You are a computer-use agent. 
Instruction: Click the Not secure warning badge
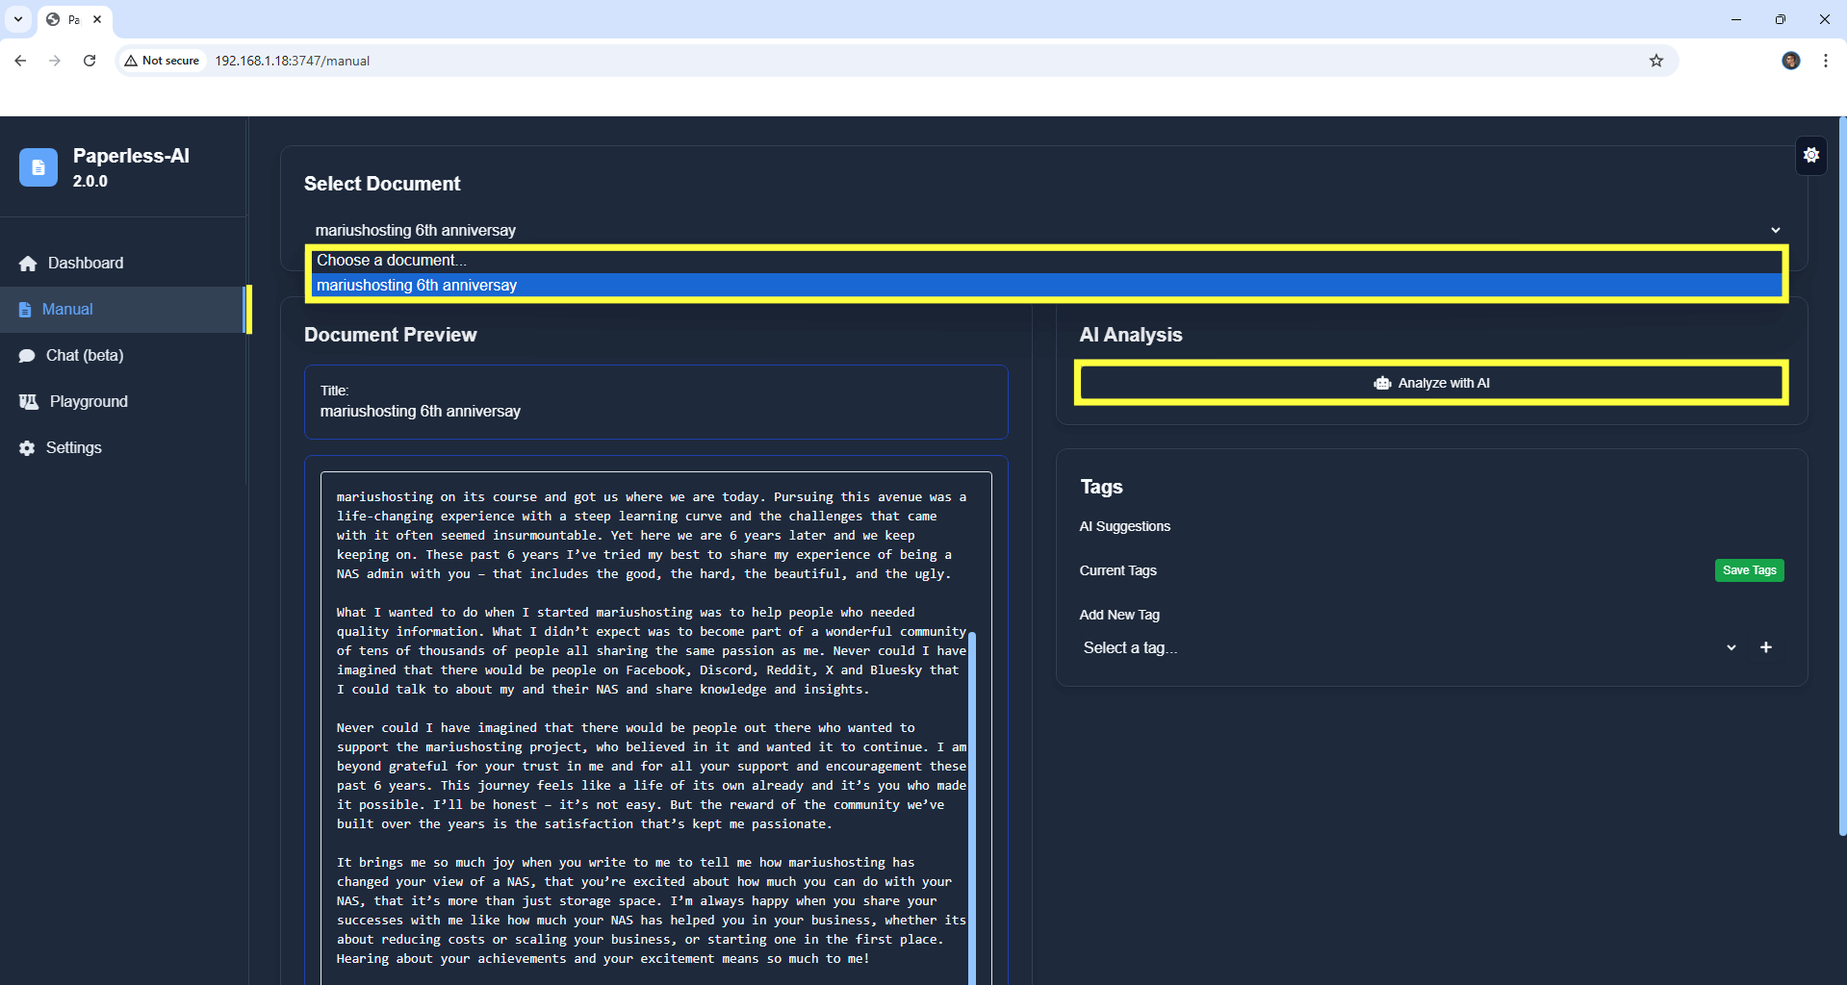pos(162,61)
